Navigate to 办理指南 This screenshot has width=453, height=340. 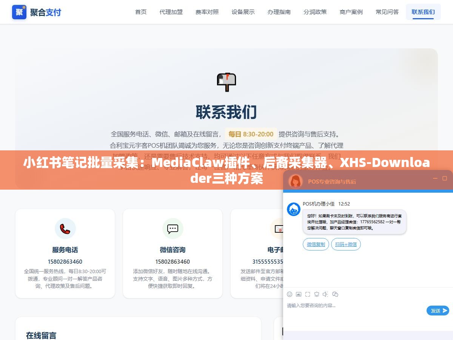tap(279, 12)
